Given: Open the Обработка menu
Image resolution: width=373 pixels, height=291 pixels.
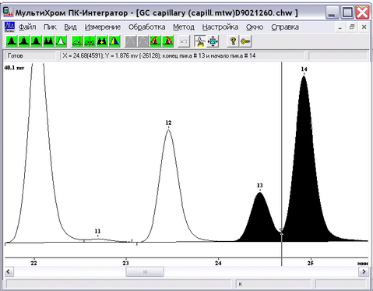Looking at the screenshot, I should (x=146, y=27).
